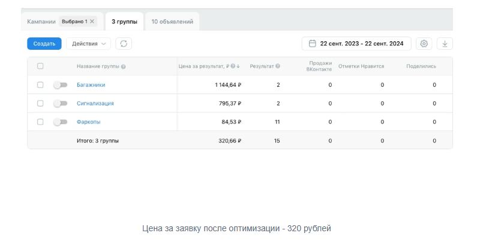Click the Поделились column header
The height and width of the screenshot is (242, 480).
pyautogui.click(x=421, y=66)
